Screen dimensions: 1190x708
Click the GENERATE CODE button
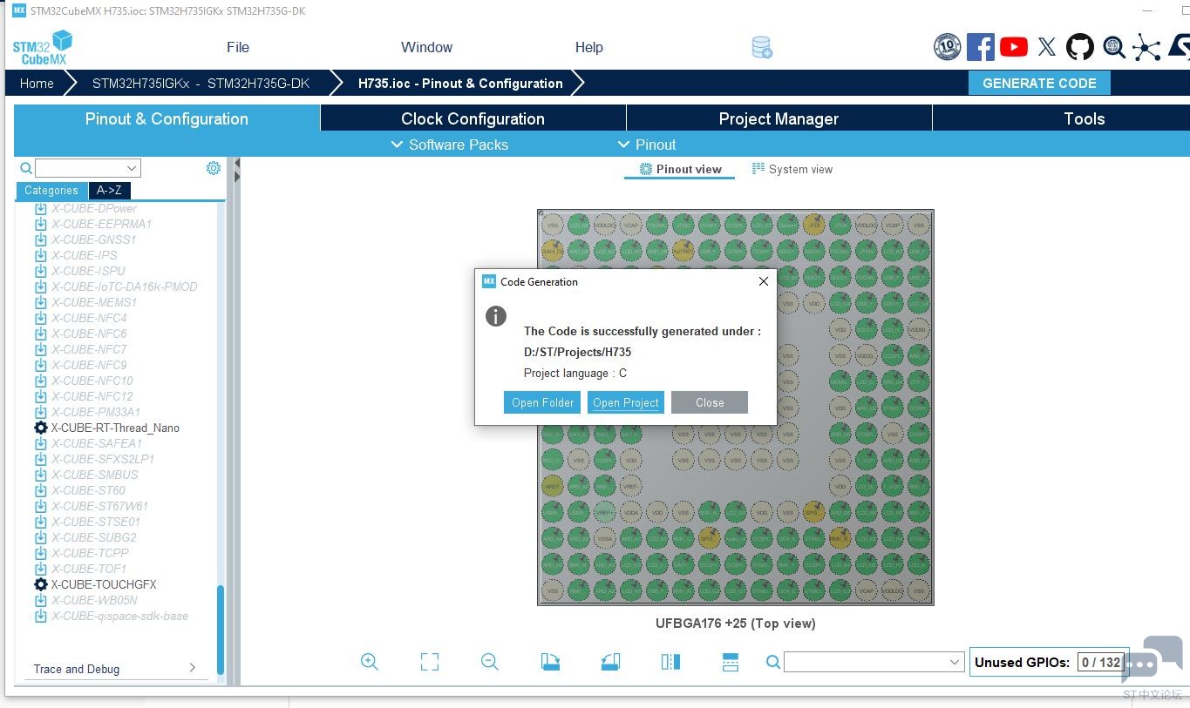click(x=1039, y=84)
